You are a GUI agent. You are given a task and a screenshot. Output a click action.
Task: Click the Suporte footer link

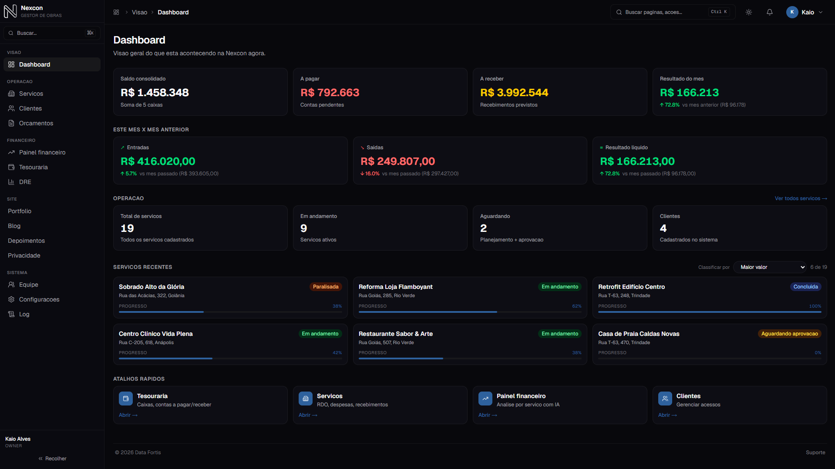815,452
